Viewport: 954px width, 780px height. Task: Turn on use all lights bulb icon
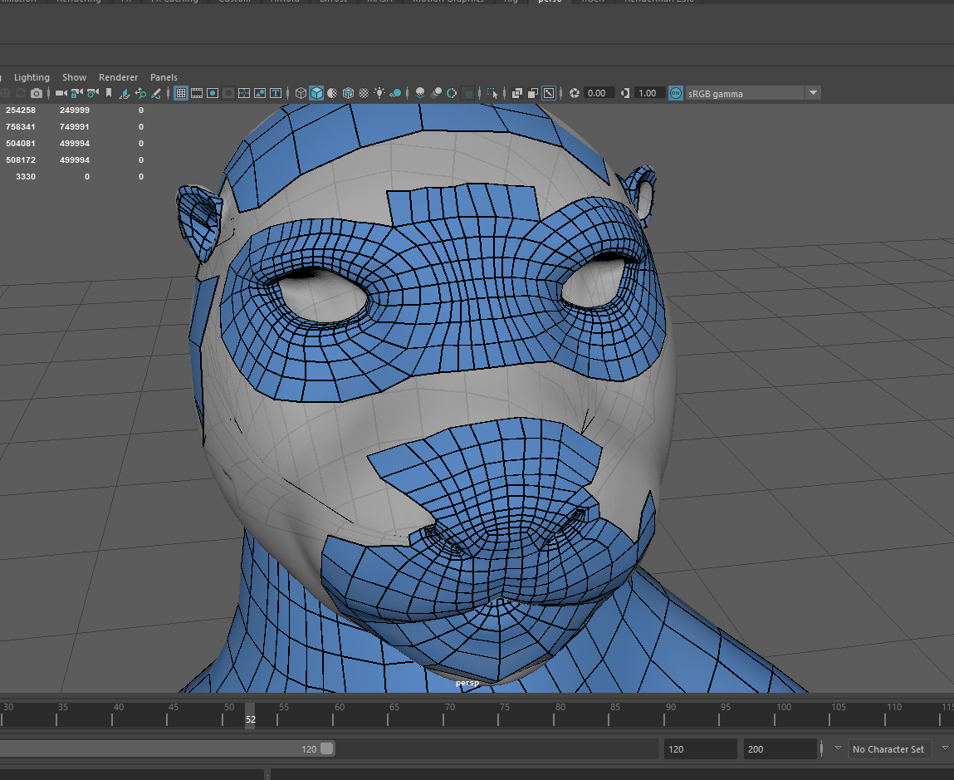coord(379,93)
